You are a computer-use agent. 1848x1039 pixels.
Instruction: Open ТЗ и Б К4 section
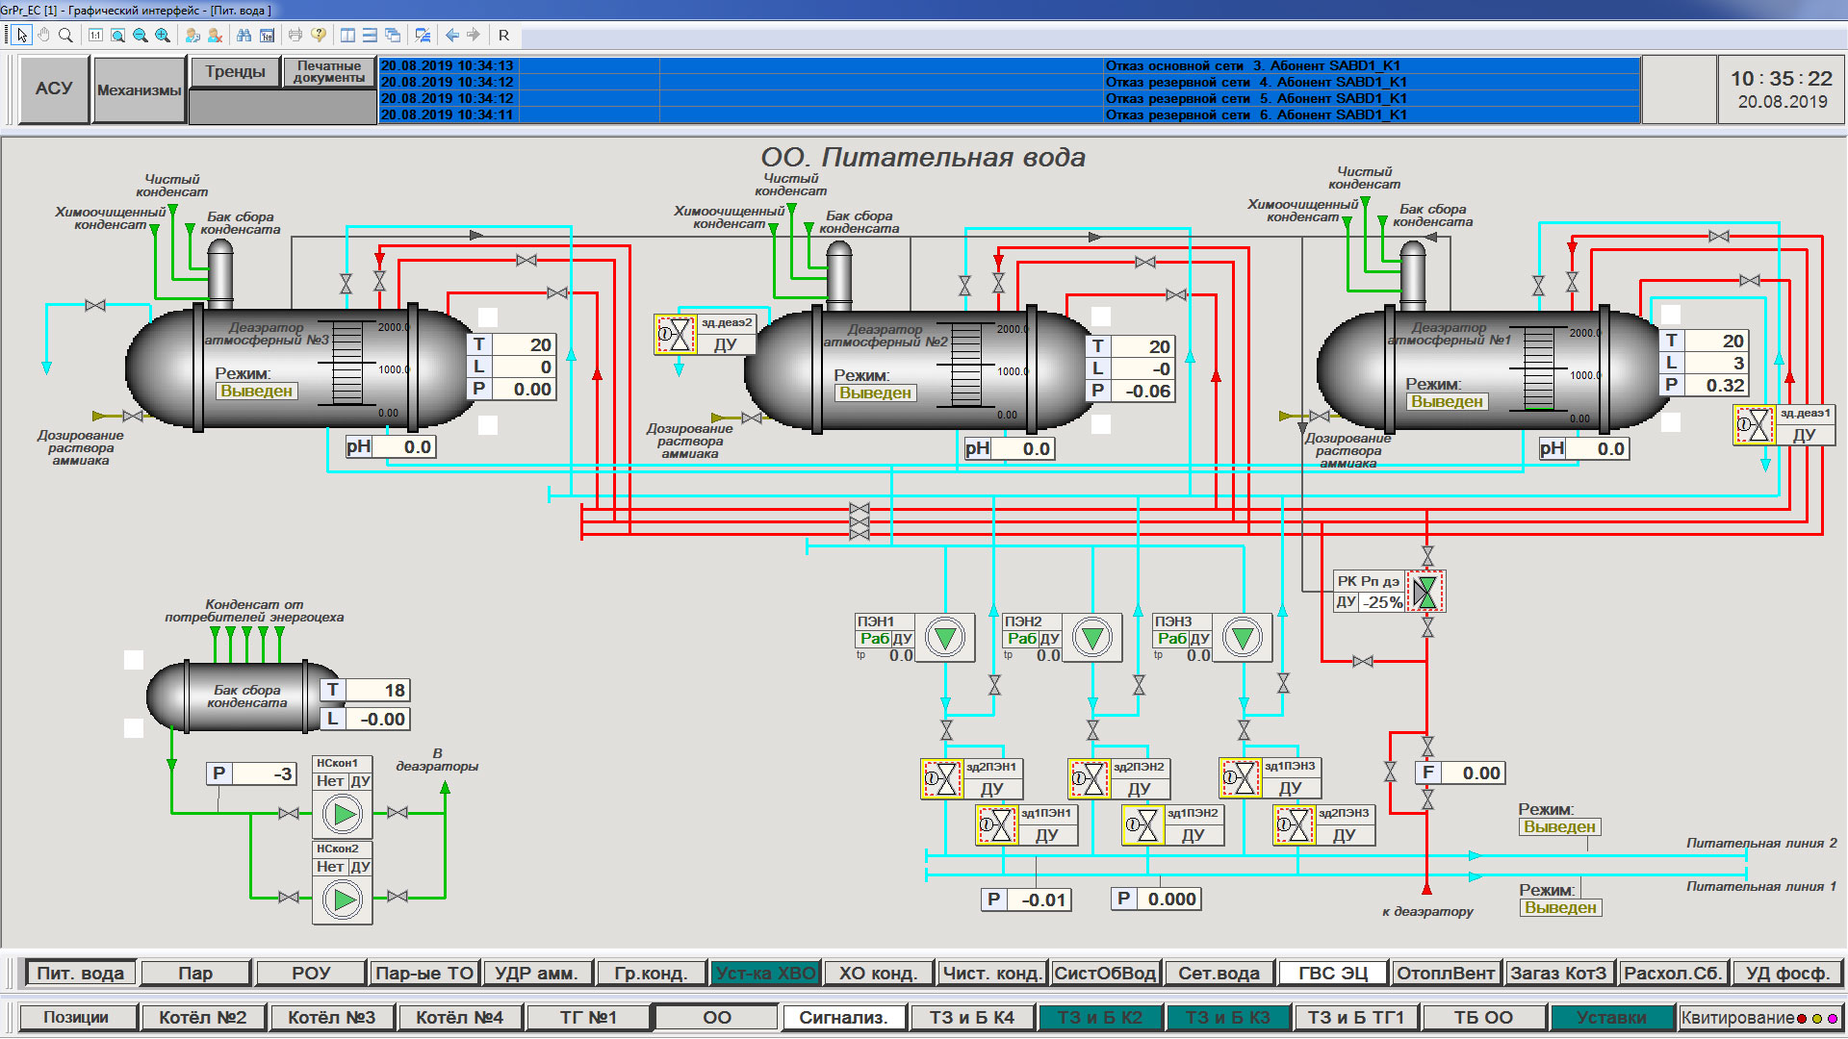pos(972,1018)
